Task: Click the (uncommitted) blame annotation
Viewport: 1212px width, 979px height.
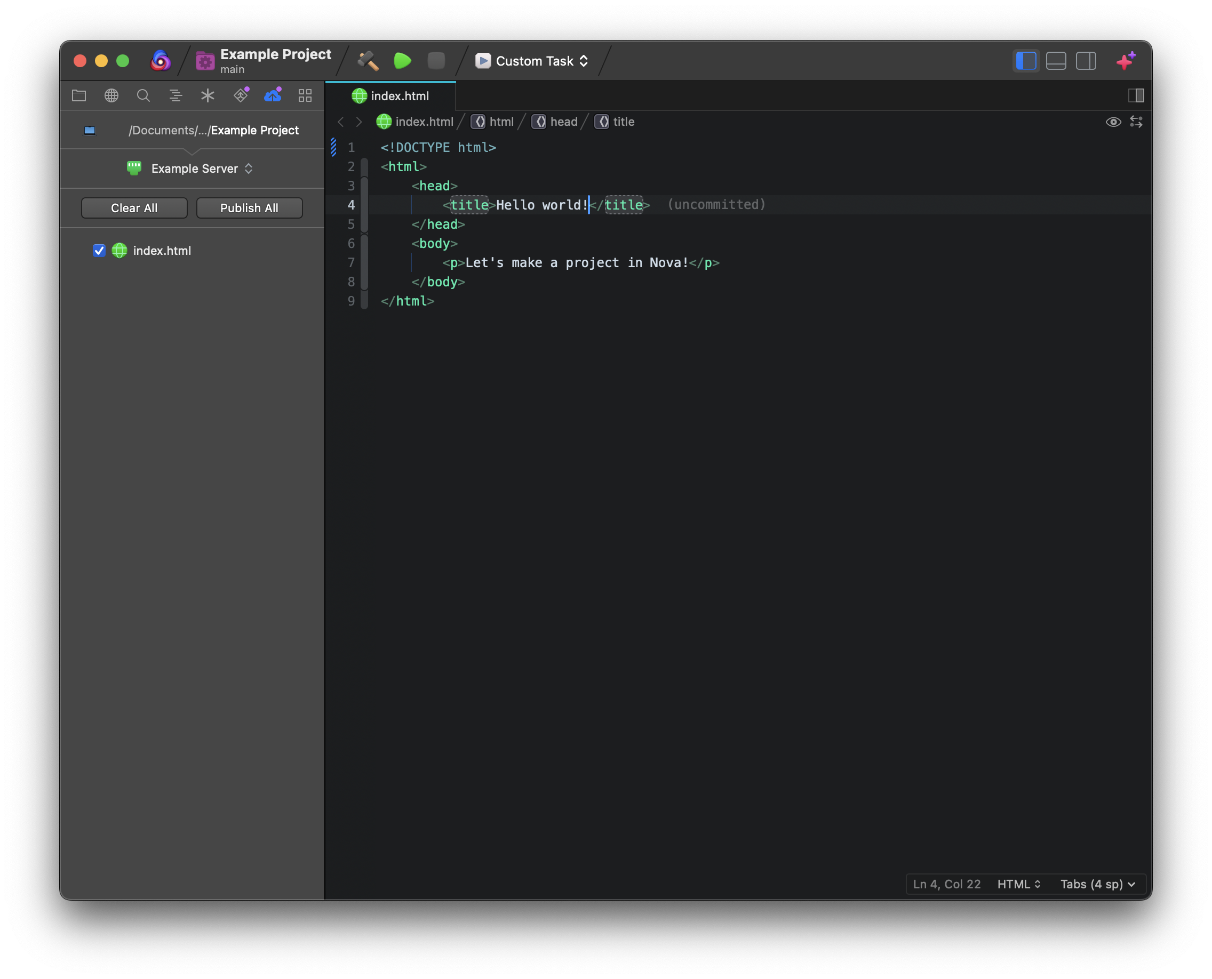Action: coord(716,205)
